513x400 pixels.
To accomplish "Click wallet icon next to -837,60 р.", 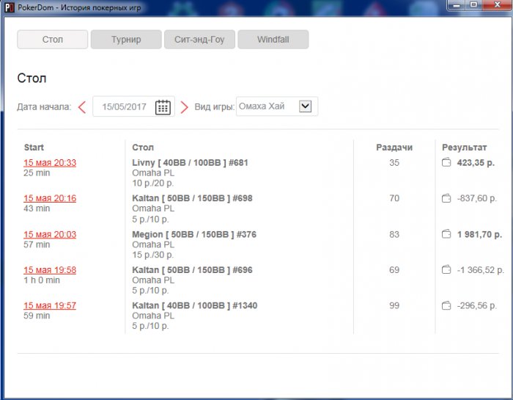I will coord(446,198).
